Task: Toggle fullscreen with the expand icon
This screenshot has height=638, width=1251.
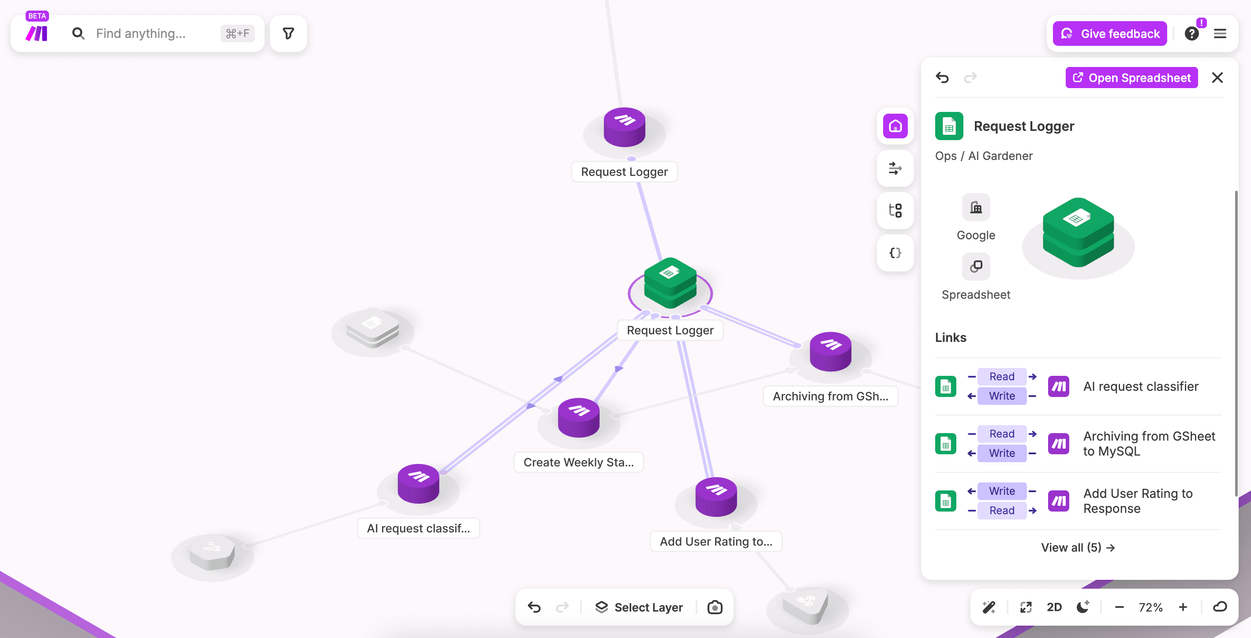Action: tap(1026, 607)
